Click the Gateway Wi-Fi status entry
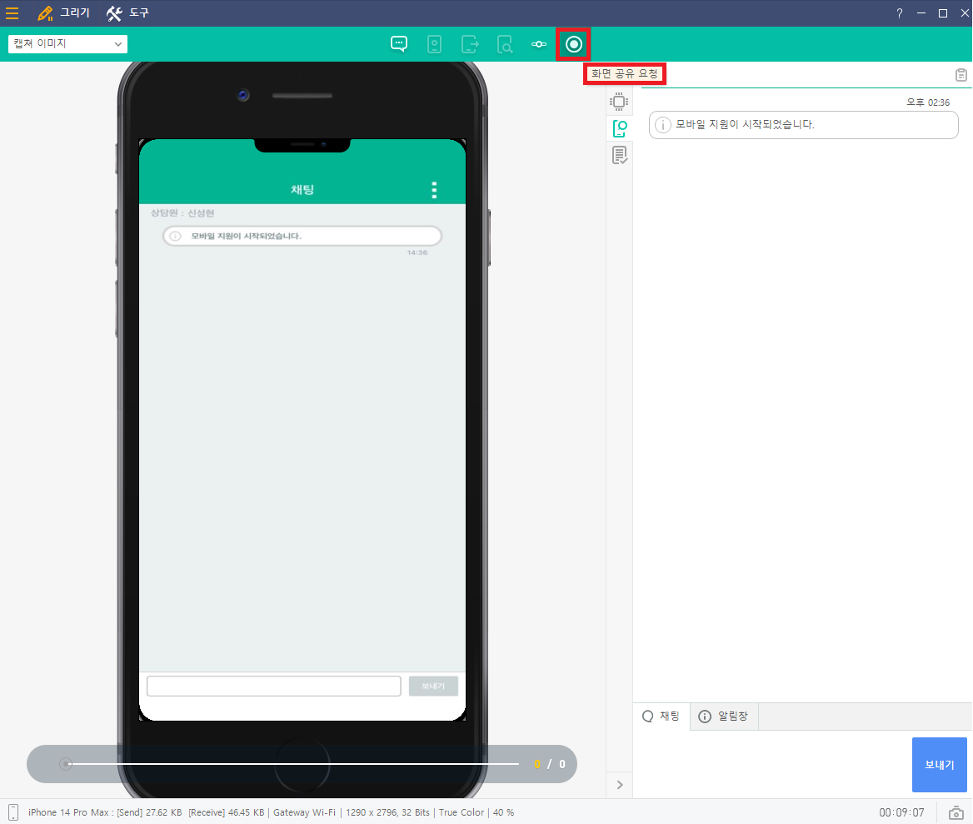The width and height of the screenshot is (973, 824). pyautogui.click(x=304, y=812)
